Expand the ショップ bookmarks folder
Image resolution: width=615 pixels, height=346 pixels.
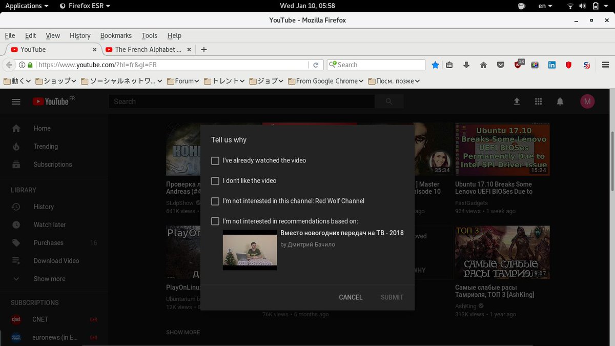(x=55, y=81)
